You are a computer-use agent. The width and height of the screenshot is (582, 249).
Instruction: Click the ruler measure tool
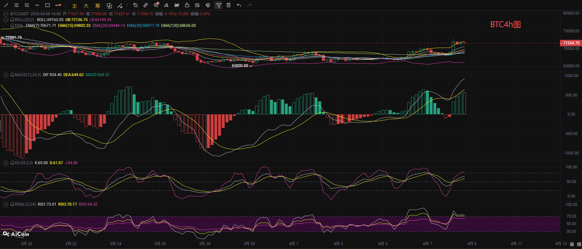[x=146, y=5]
